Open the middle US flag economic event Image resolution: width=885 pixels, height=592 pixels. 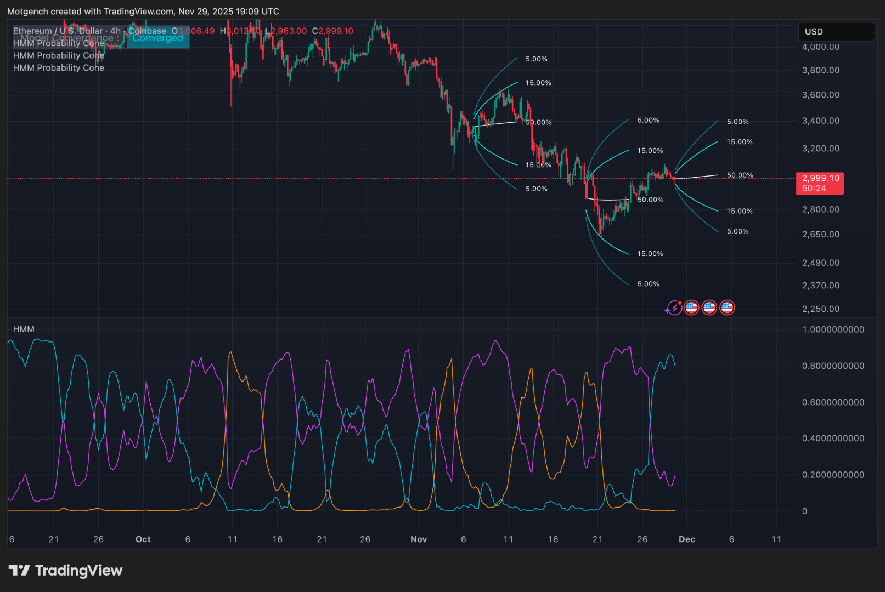(709, 308)
